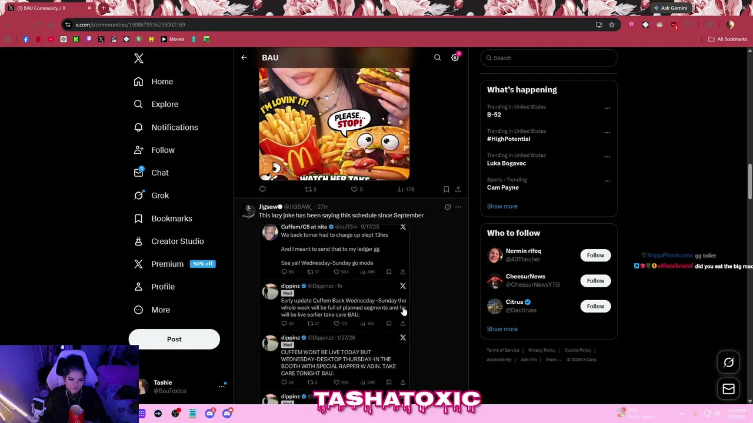Repost the McDonald's image post
Viewport: 753px width, 423px height.
(x=310, y=189)
